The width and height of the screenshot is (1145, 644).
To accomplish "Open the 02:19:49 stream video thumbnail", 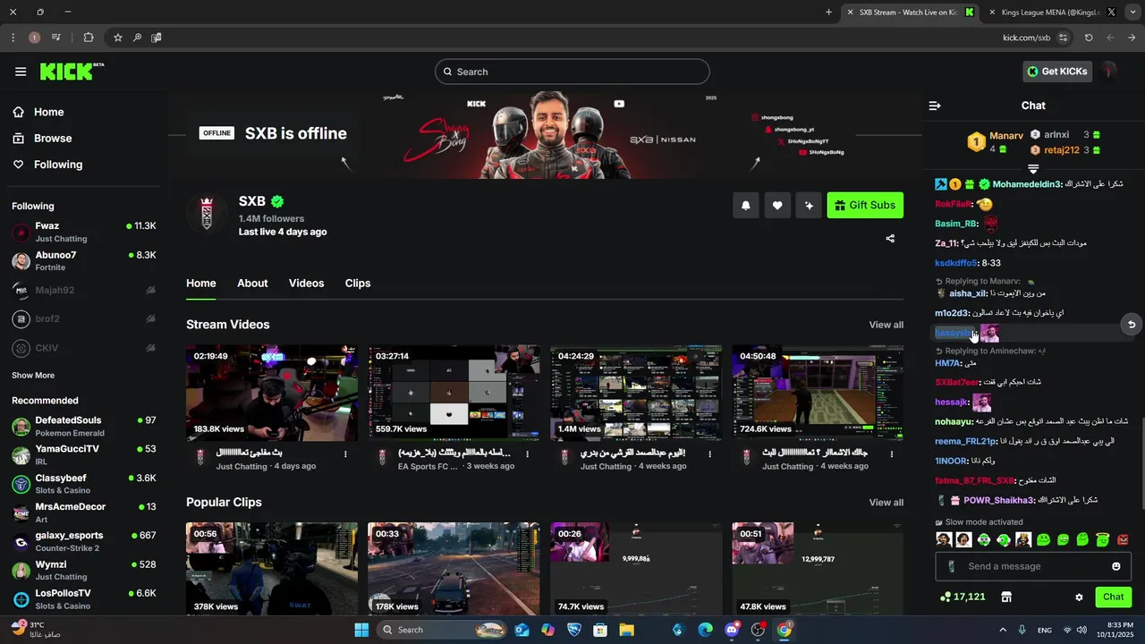I will coord(272,394).
